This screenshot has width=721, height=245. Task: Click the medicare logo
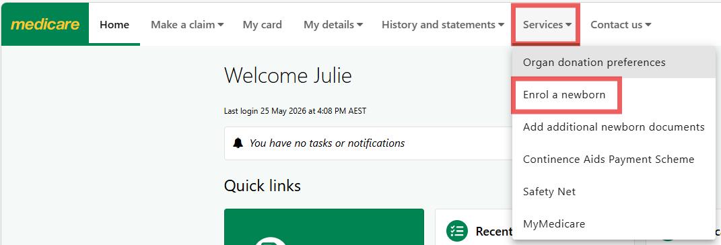pos(44,24)
